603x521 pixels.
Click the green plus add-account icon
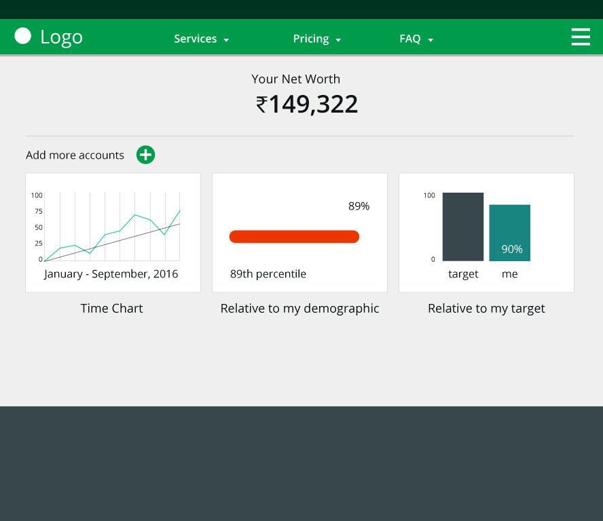click(146, 155)
